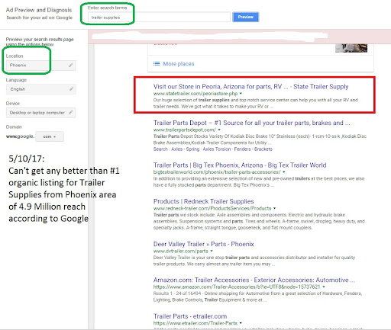The image size is (391, 330).
Task: Edit Location via pencil icon next to Phoenix
Action: 70,66
